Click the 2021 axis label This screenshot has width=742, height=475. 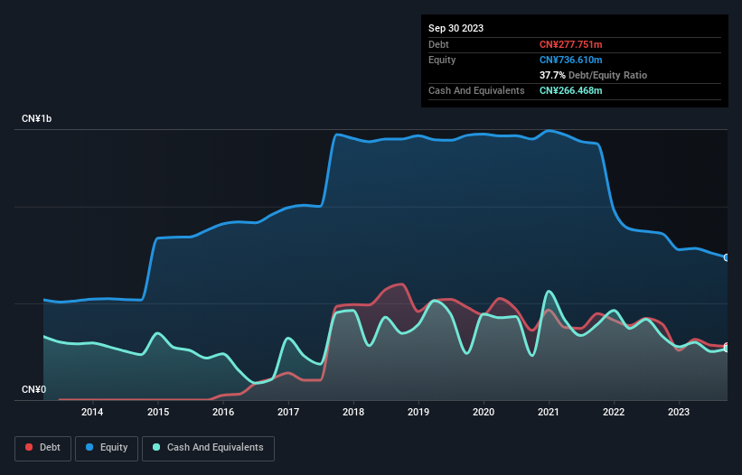point(549,412)
